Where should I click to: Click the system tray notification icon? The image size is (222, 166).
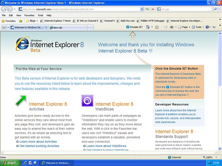pyautogui.click(x=210, y=163)
